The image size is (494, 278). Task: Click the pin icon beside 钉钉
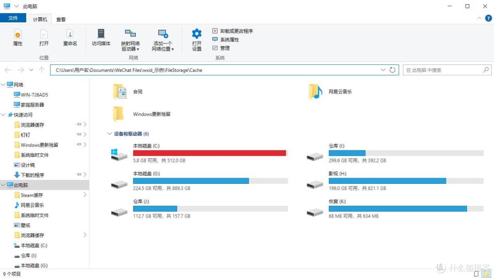tap(79, 134)
